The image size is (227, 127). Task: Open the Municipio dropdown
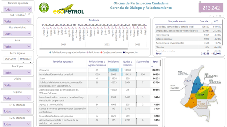point(17,72)
